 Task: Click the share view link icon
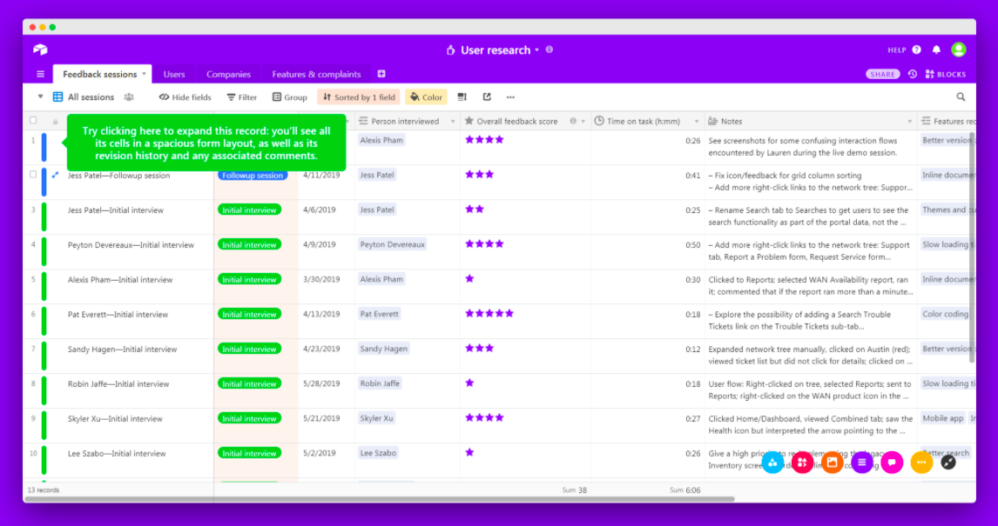[486, 97]
